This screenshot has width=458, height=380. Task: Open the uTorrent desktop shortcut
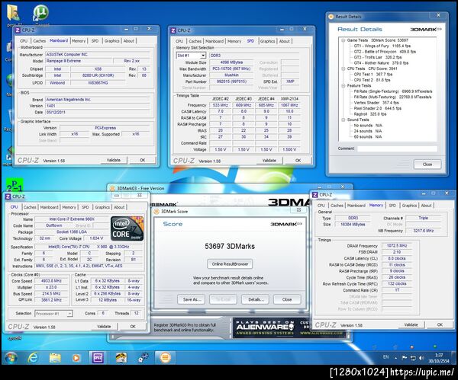pos(40,13)
